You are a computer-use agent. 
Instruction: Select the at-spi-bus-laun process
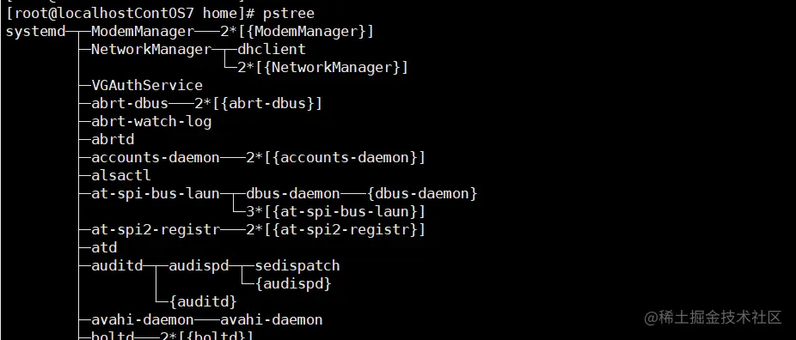[156, 193]
